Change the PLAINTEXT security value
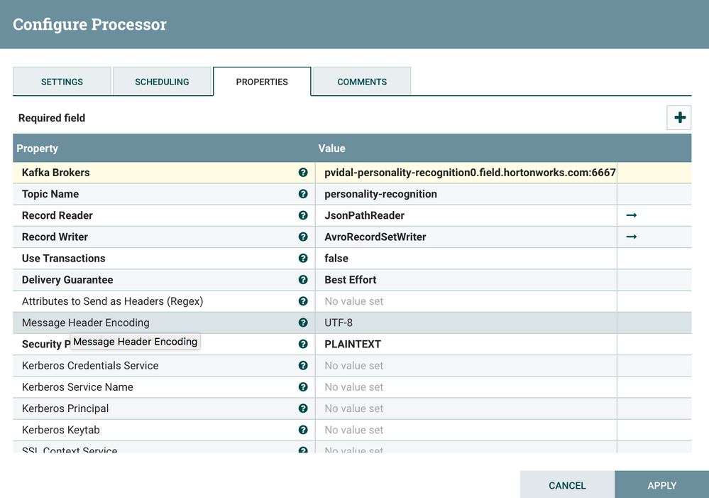The height and width of the screenshot is (498, 709). tap(466, 344)
